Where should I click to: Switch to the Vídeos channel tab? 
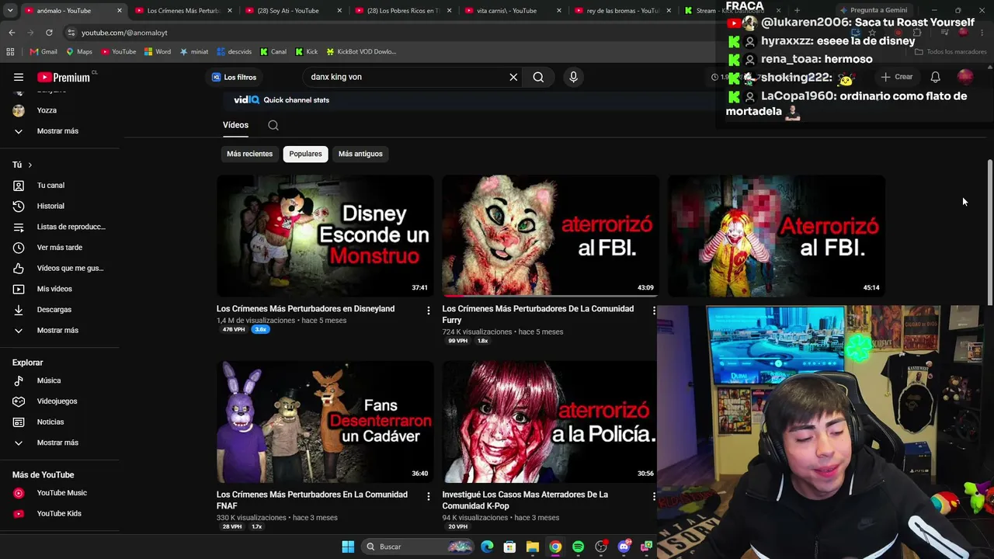(235, 125)
